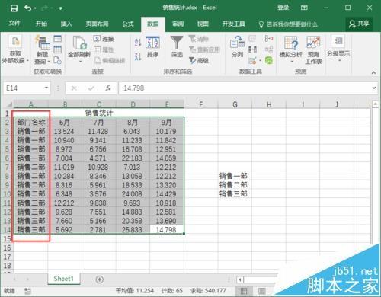Expand the Name Box dropdown
Viewport: 381px width, 297px height.
[46, 88]
